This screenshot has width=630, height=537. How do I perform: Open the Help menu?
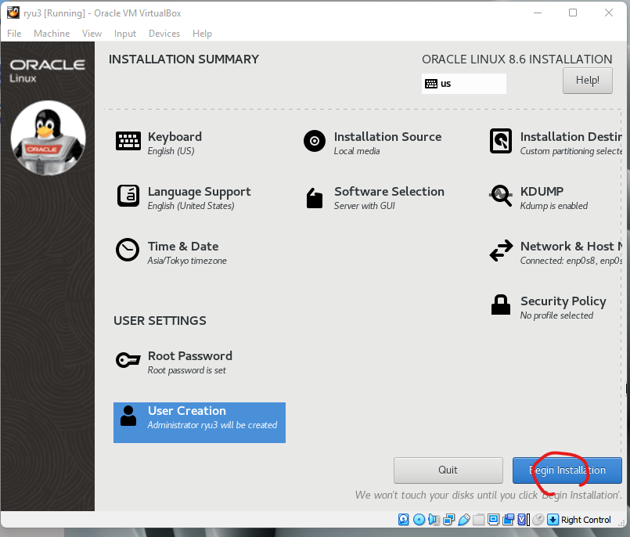tap(202, 34)
